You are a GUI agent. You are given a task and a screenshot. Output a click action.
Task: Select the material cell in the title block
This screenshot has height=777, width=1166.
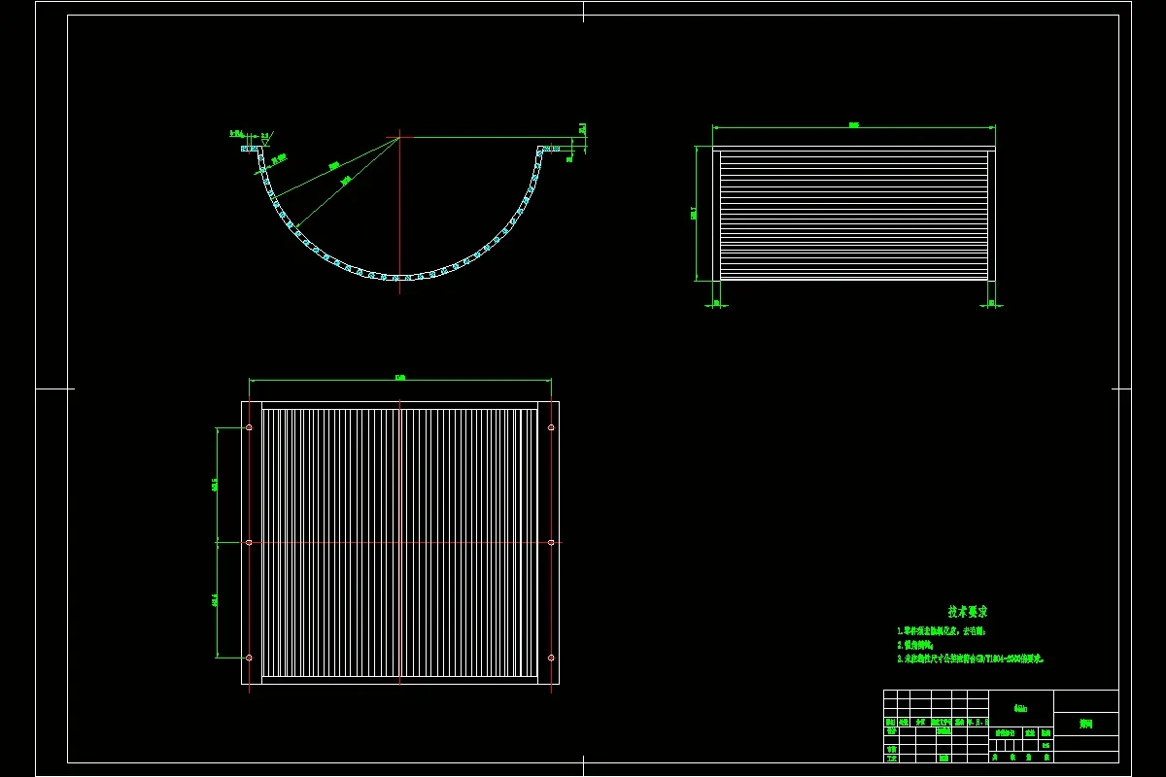click(x=1020, y=708)
